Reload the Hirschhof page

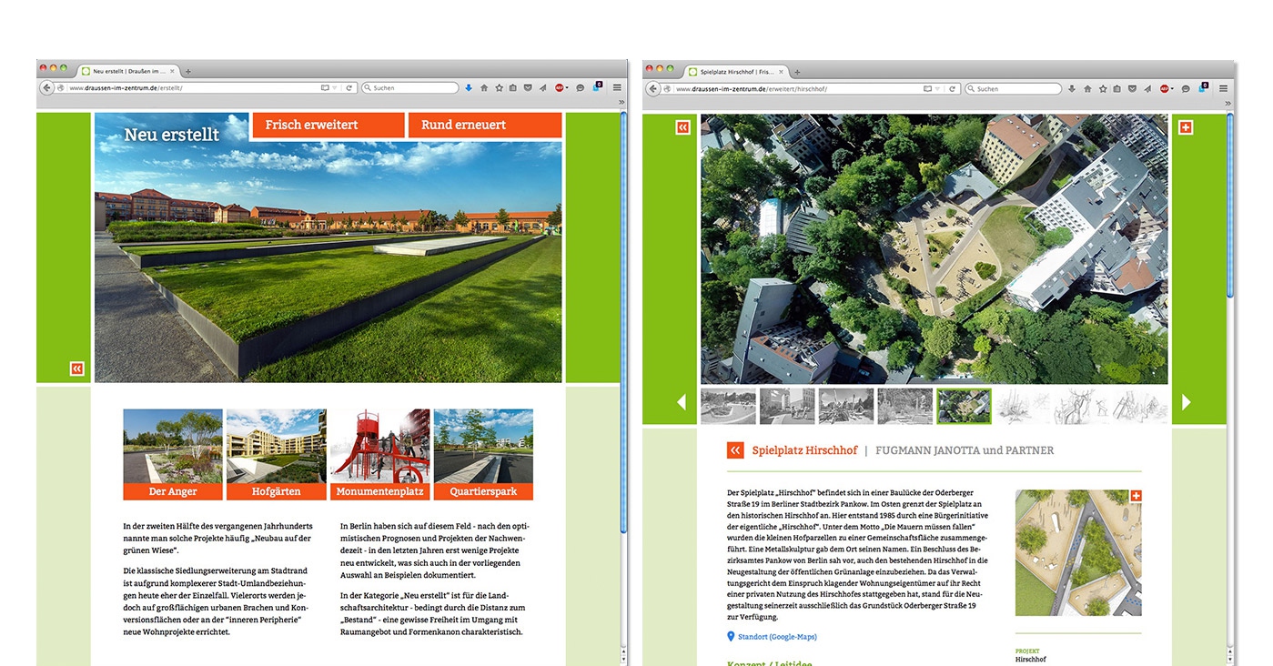point(952,88)
